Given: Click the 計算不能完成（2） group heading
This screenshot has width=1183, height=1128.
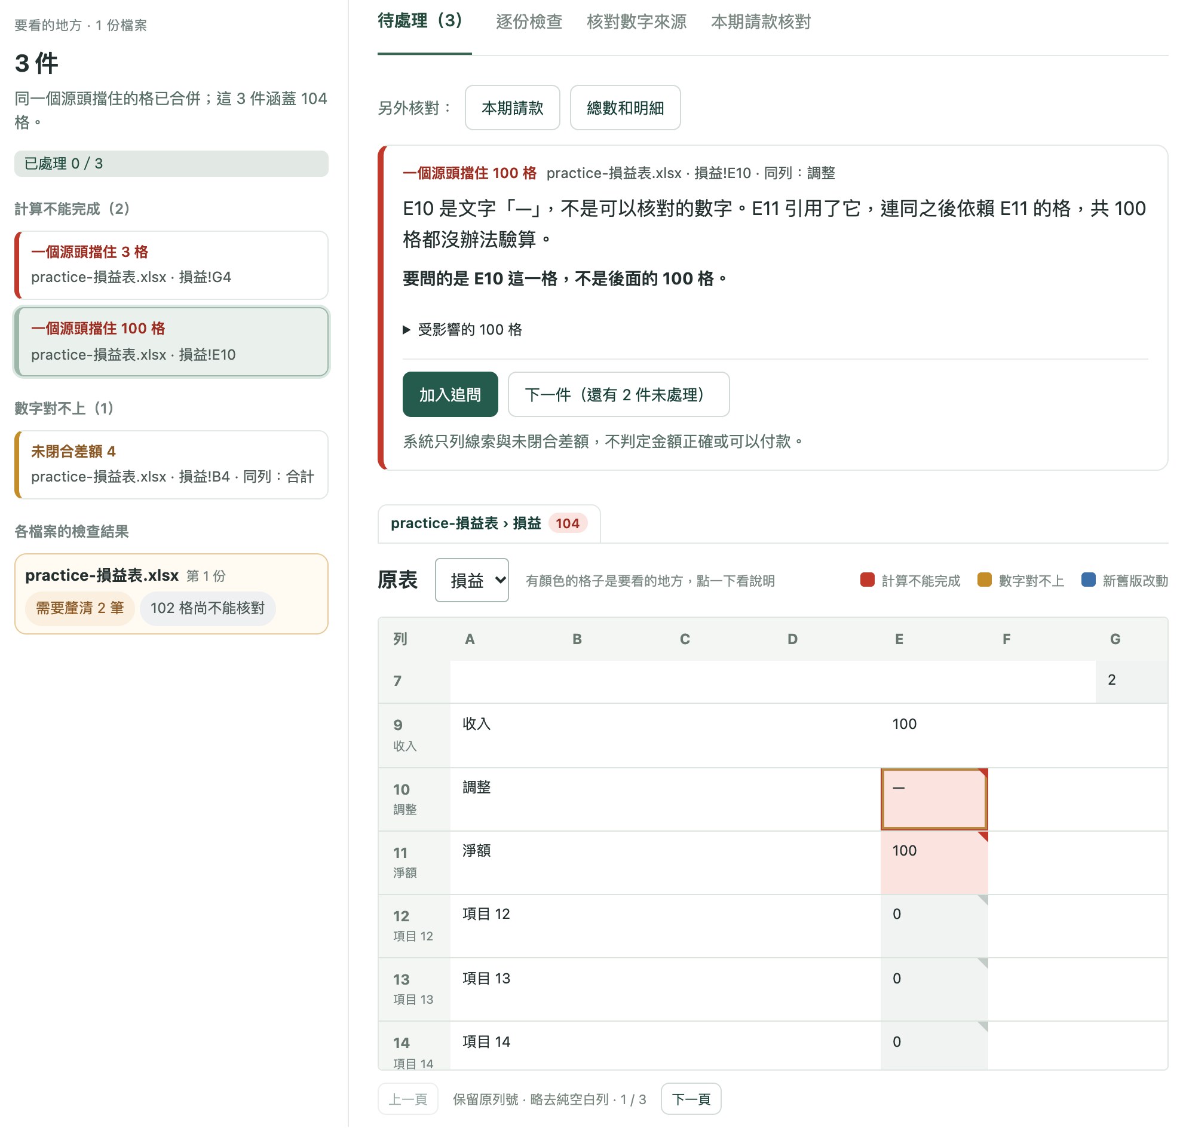Looking at the screenshot, I should (x=72, y=209).
